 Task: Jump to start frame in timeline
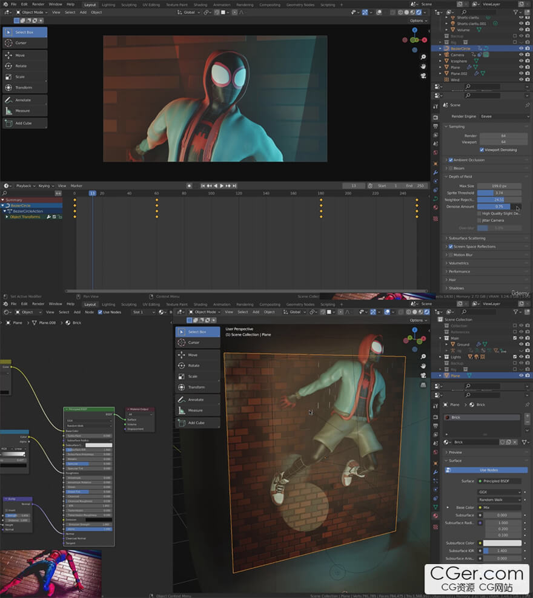tap(203, 186)
